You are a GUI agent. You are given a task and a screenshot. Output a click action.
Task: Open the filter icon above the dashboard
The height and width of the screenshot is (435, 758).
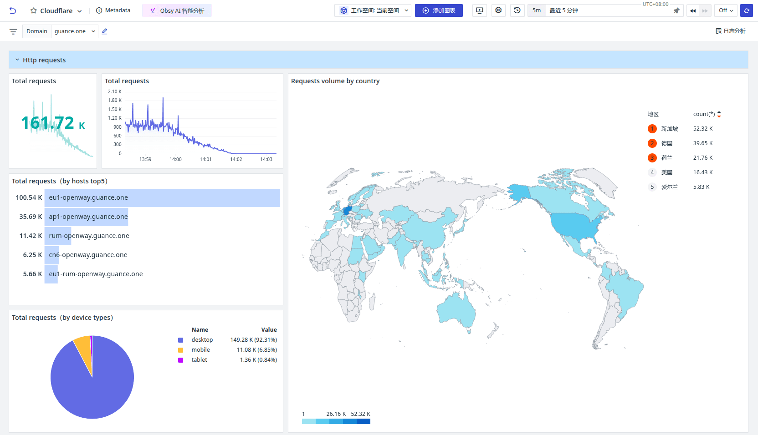[x=13, y=31]
